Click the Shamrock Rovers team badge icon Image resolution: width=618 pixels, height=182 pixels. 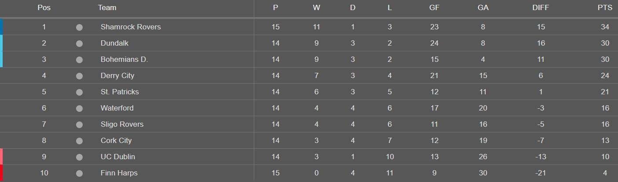point(79,27)
